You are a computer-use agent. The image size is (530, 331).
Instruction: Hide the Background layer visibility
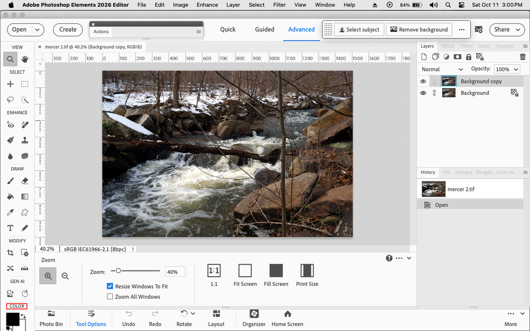[423, 92]
